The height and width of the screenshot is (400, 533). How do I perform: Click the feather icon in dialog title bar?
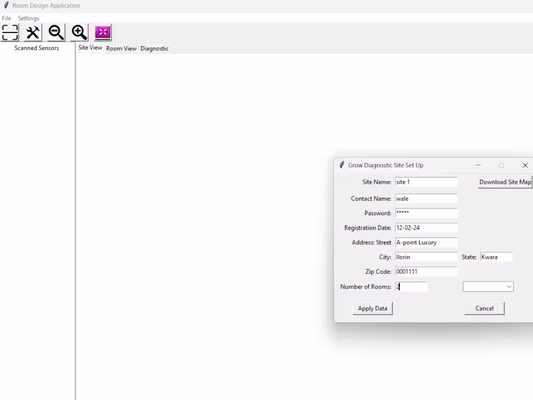click(342, 165)
